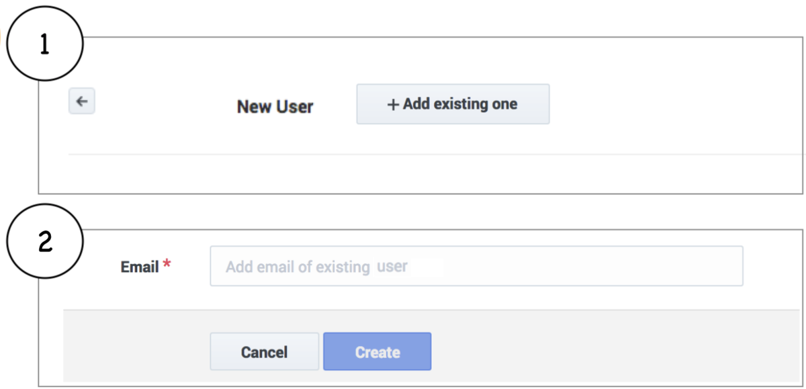Click the back arrow icon
Image resolution: width=806 pixels, height=389 pixels.
tap(81, 102)
